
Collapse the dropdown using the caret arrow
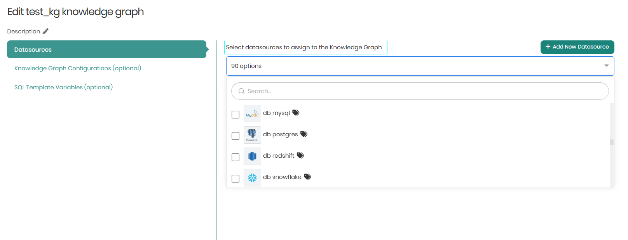(x=606, y=66)
